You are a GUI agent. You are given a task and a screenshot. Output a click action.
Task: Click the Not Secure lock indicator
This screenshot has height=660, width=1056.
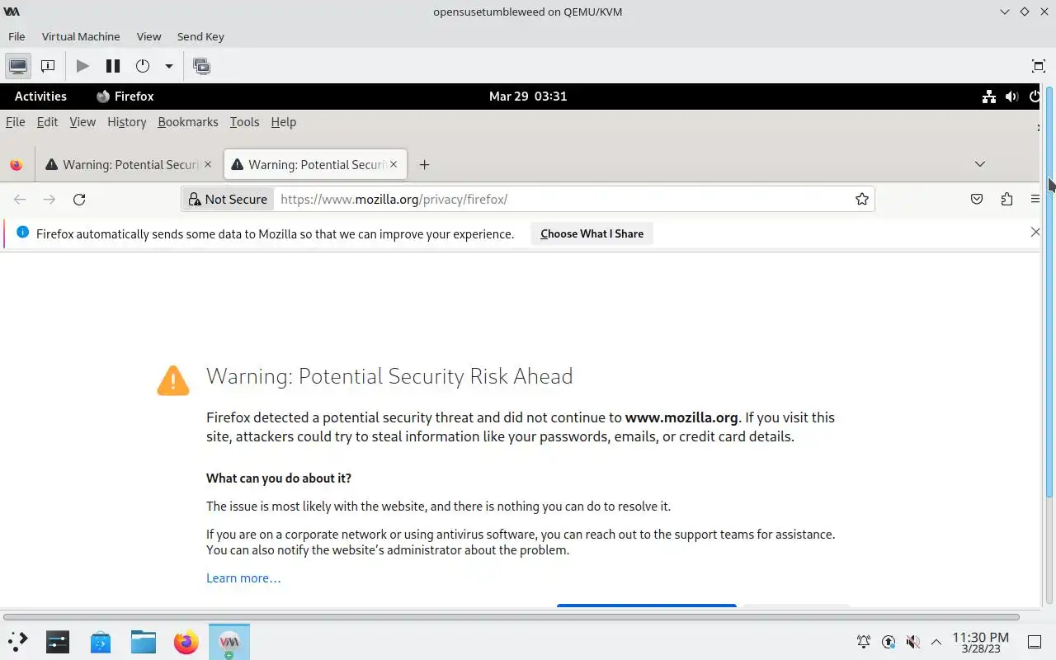pos(228,199)
